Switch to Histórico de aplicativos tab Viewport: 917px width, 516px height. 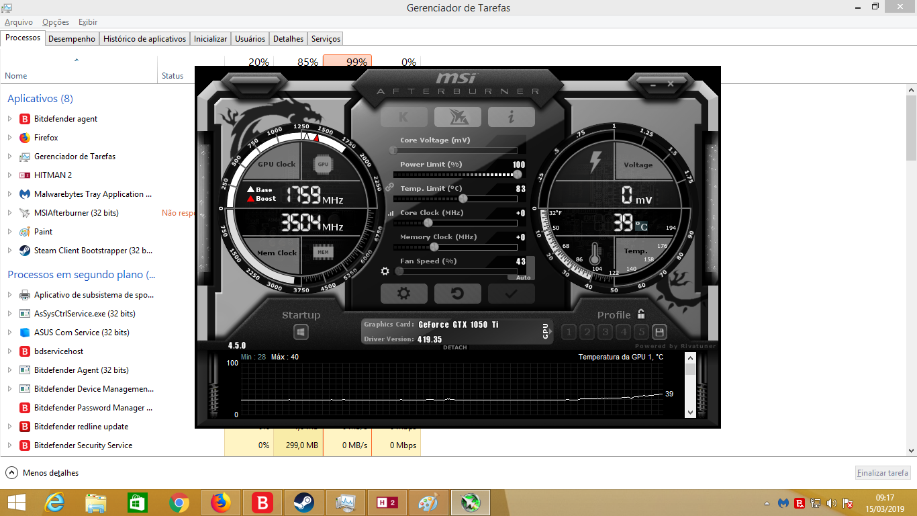(144, 39)
